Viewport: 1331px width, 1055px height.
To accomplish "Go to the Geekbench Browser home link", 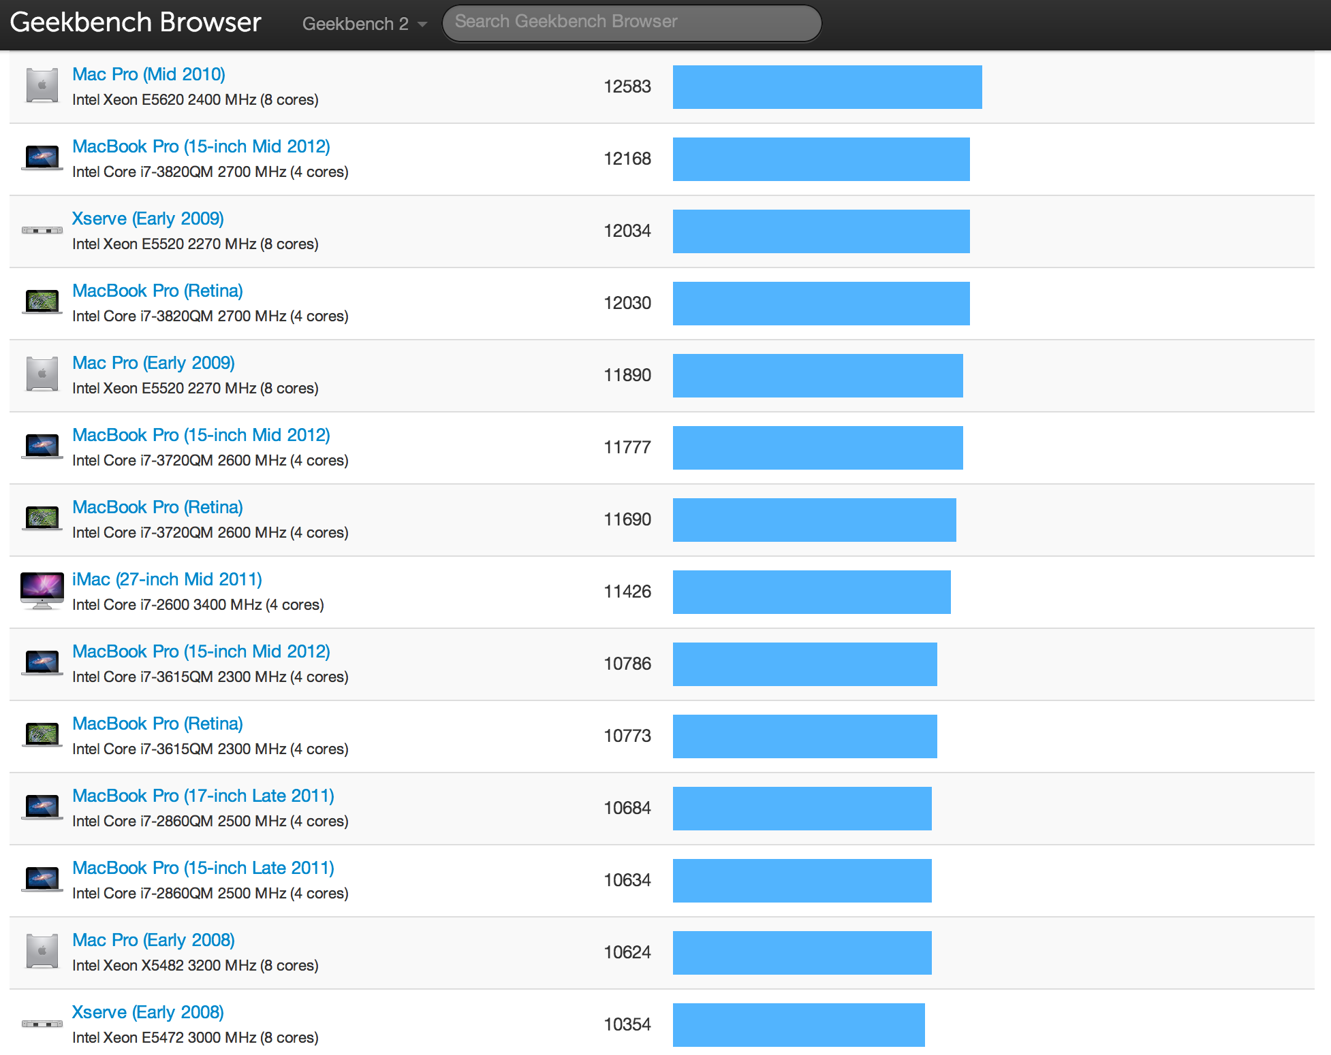I will pyautogui.click(x=136, y=22).
